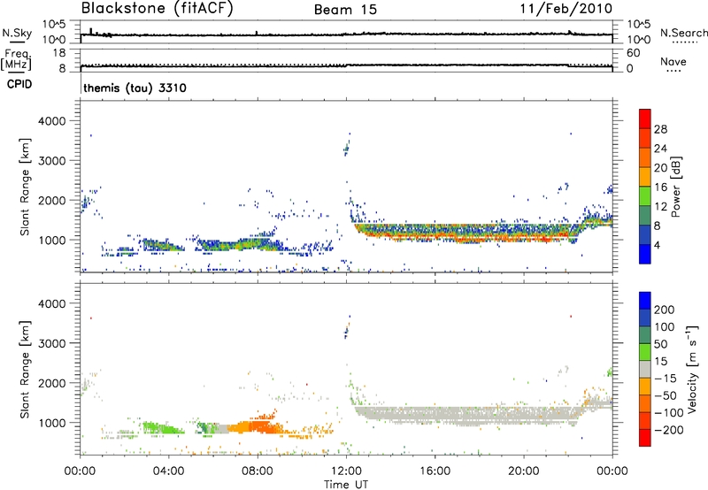This screenshot has height=490, width=708.
Task: Click the frequency axis value '18'
Action: click(59, 53)
